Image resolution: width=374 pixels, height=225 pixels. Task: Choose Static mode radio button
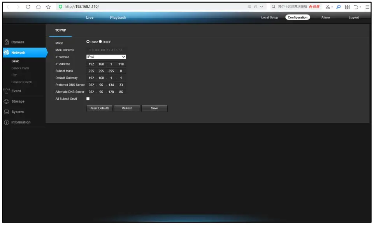[88, 42]
